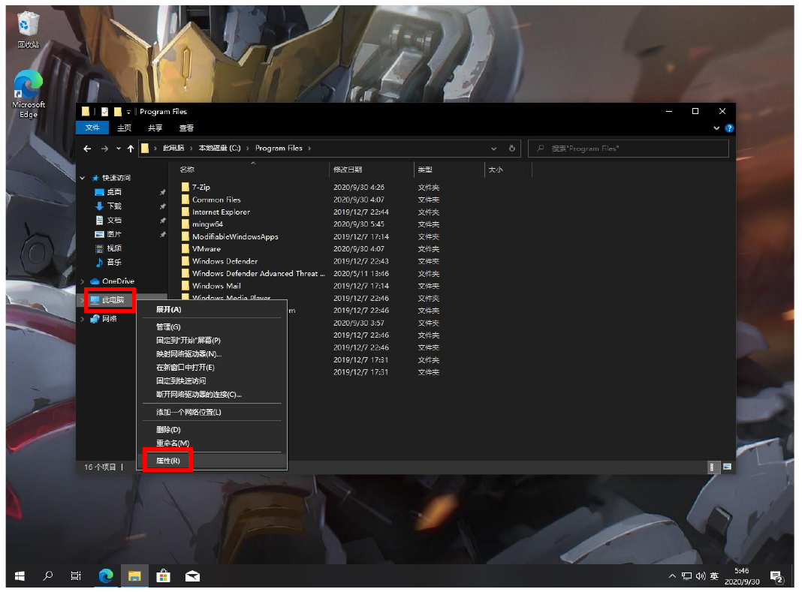
Task: Open the address bar history dropdown
Action: click(x=493, y=149)
